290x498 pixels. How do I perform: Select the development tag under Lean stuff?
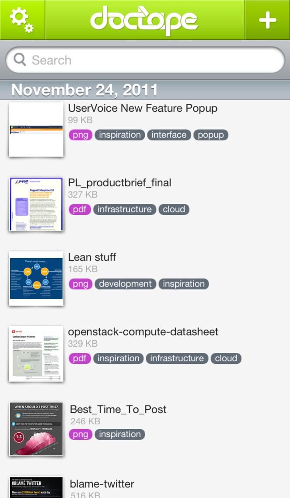tap(125, 284)
